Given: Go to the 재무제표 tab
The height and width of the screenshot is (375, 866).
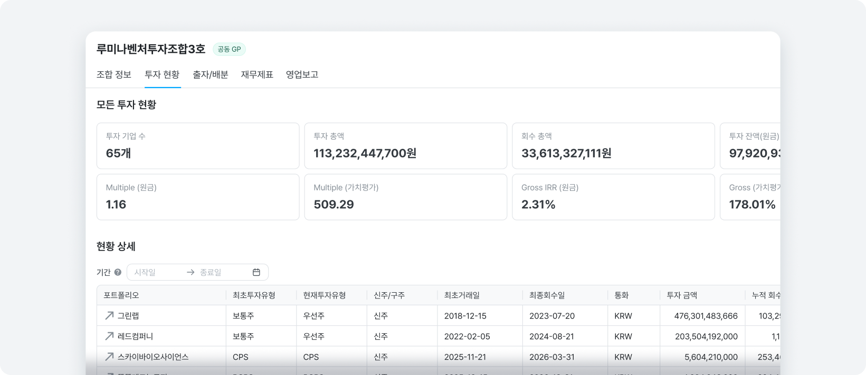Looking at the screenshot, I should (x=257, y=74).
